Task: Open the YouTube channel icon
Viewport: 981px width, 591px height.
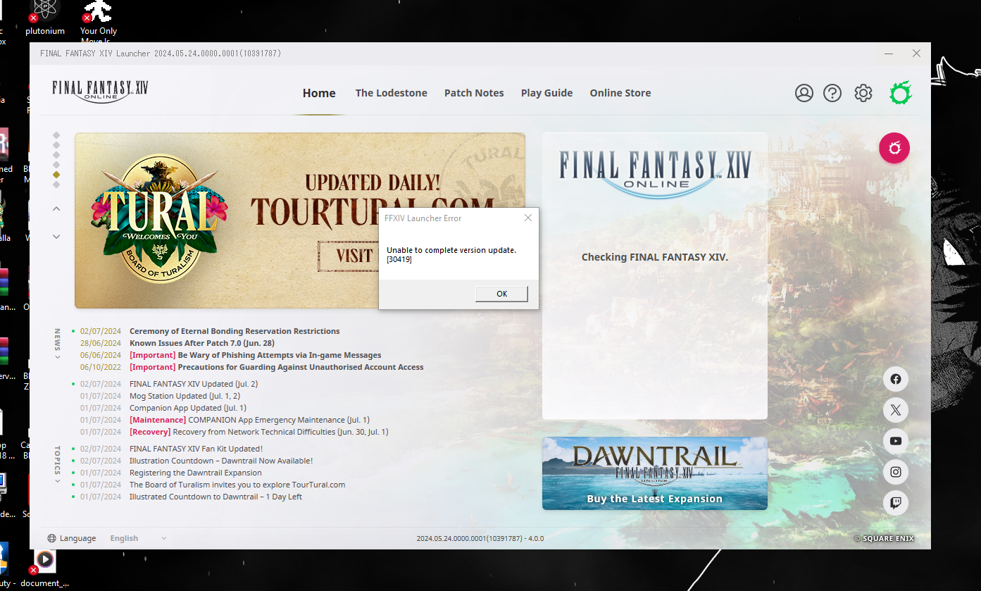Action: coord(895,441)
